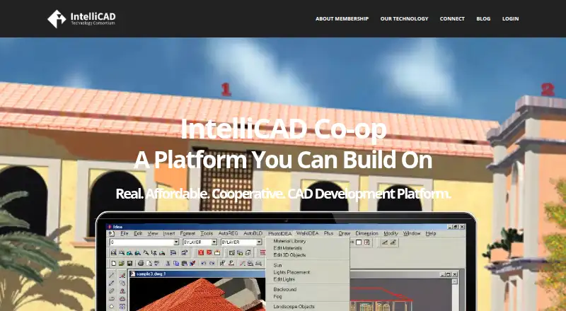The width and height of the screenshot is (566, 311).
Task: Select Landscape Objects menu entry
Action: (x=294, y=307)
